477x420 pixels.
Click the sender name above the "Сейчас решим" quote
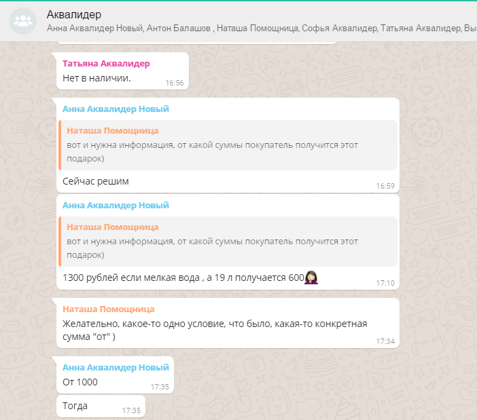tap(116, 109)
